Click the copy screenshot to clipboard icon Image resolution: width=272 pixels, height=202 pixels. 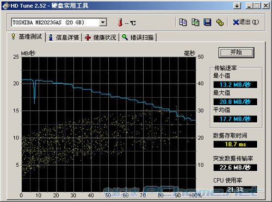[x=195, y=22]
